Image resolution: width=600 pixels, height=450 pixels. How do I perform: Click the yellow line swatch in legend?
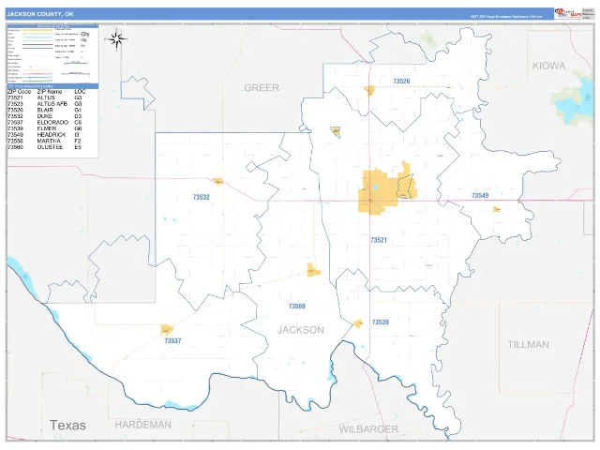(x=37, y=30)
